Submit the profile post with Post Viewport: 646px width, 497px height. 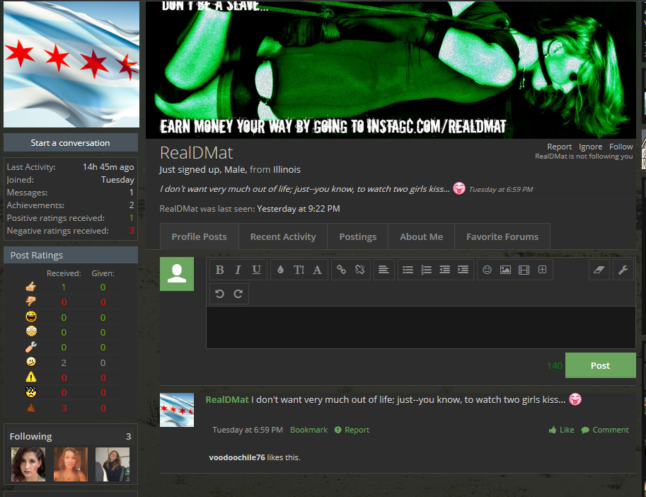600,365
